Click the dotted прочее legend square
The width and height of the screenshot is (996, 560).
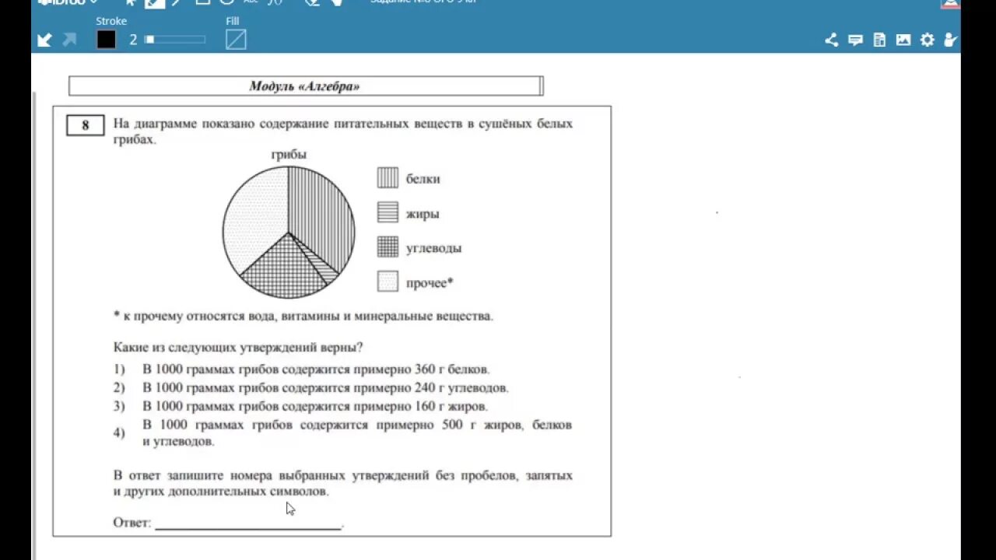click(x=388, y=282)
